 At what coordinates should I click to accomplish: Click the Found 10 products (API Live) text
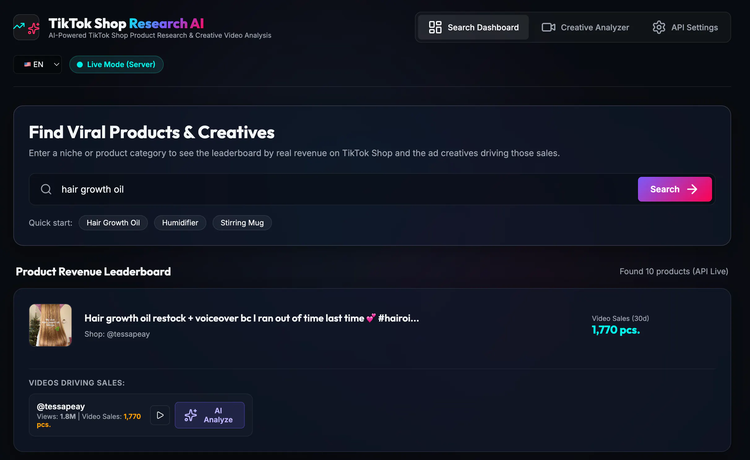click(x=674, y=271)
